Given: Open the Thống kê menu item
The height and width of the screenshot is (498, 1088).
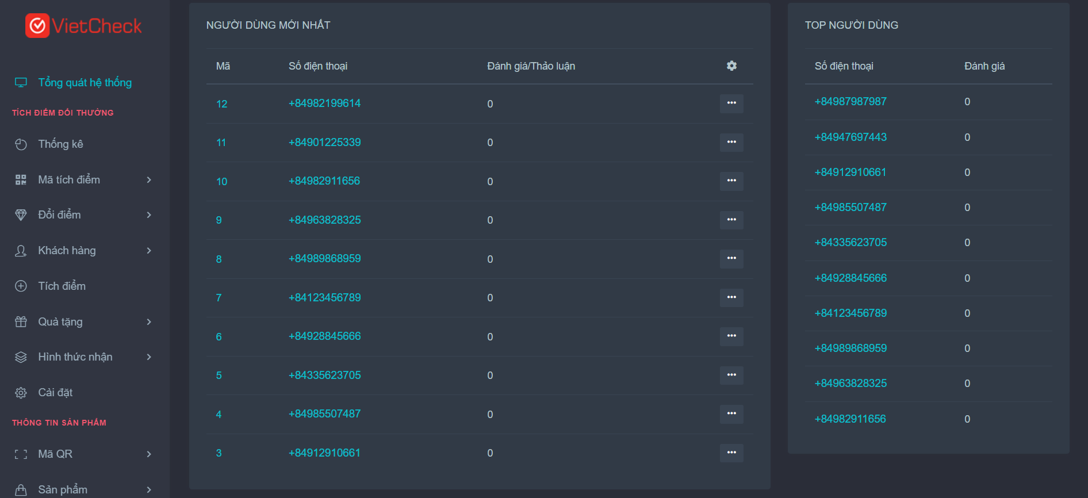Looking at the screenshot, I should [60, 144].
